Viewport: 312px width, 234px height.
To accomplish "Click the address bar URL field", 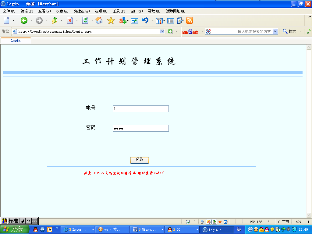I will click(x=89, y=31).
